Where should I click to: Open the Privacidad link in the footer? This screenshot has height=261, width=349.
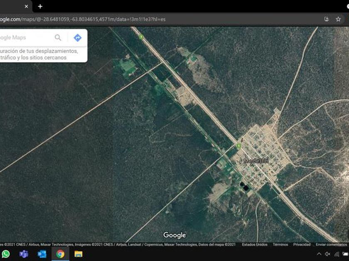(x=302, y=244)
